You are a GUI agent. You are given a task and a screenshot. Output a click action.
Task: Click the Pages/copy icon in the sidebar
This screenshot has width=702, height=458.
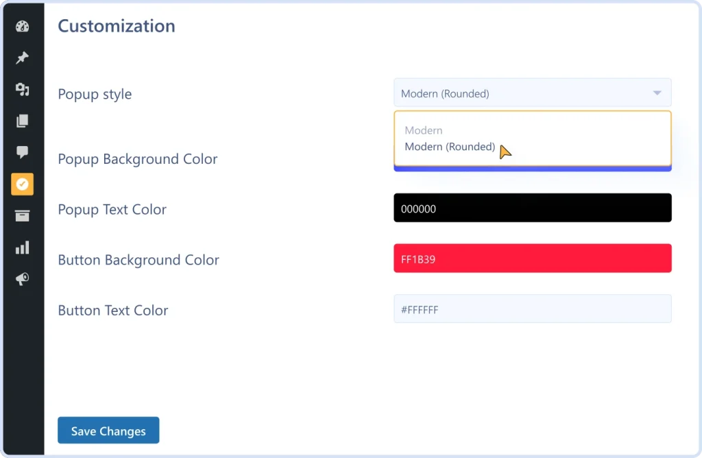22,121
